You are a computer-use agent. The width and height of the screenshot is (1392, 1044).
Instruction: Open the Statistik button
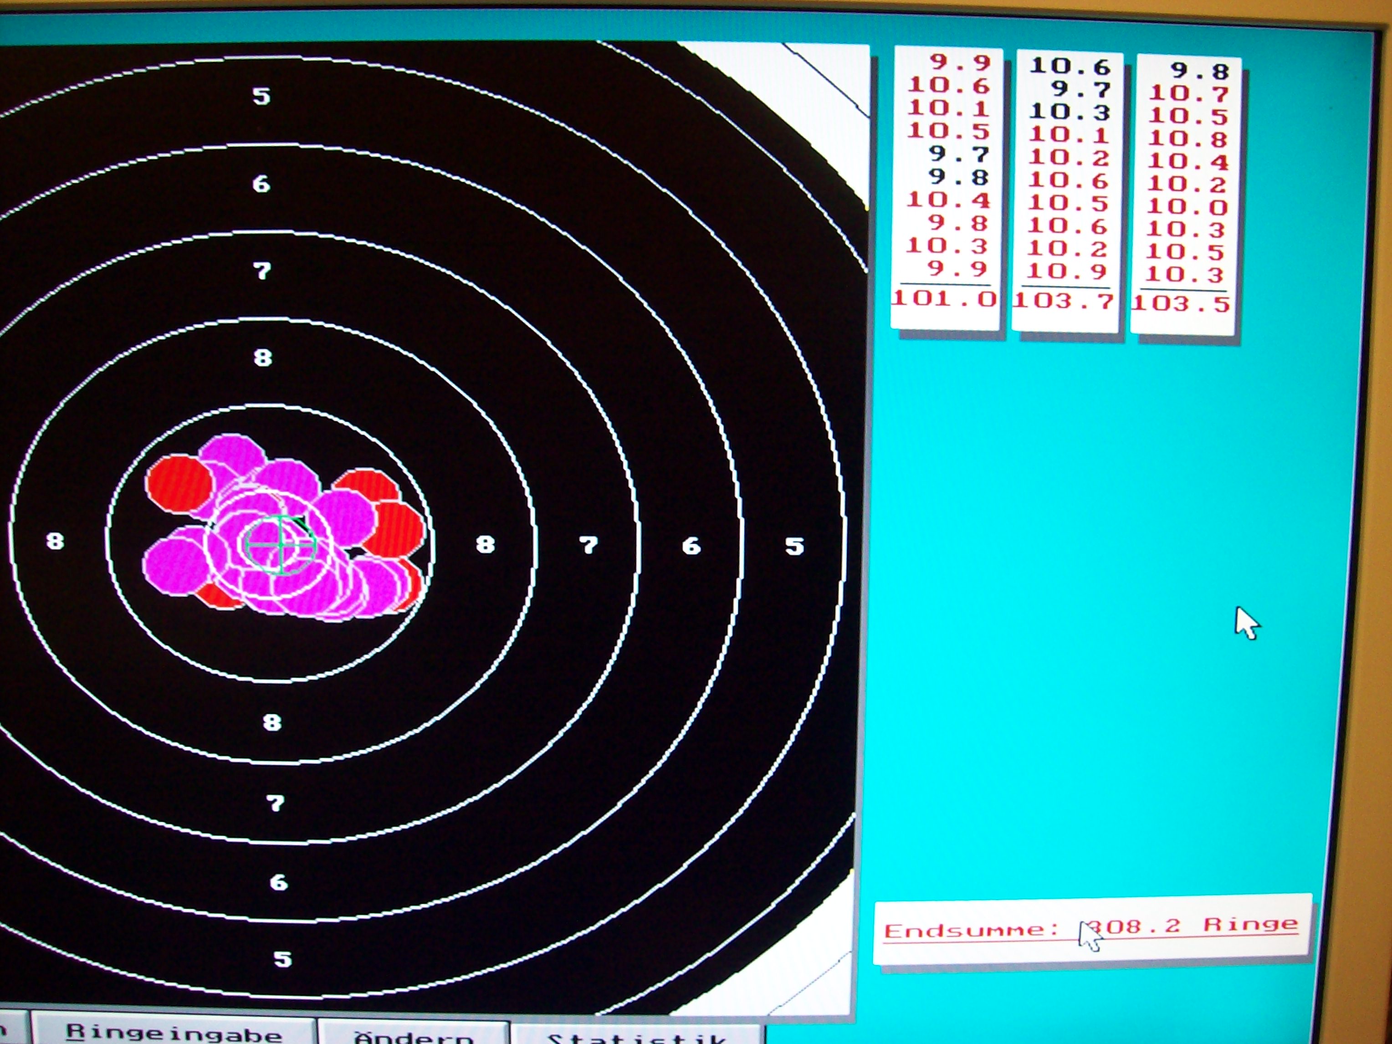[635, 1035]
